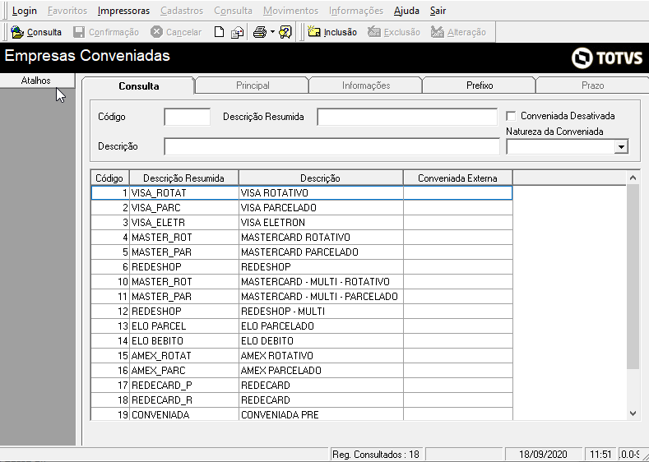This screenshot has height=462, width=649.
Task: Click the VISA_ELETR cell
Action: point(183,223)
